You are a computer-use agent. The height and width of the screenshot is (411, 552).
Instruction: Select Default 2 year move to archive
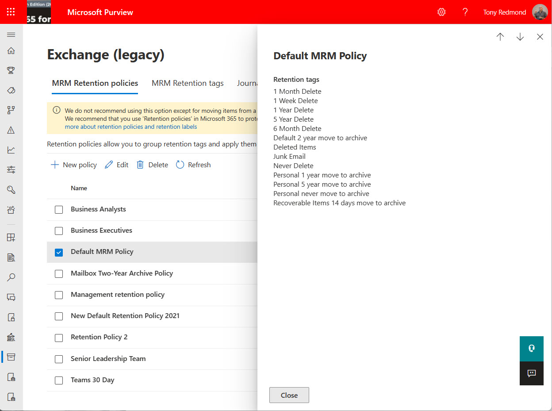click(x=320, y=138)
